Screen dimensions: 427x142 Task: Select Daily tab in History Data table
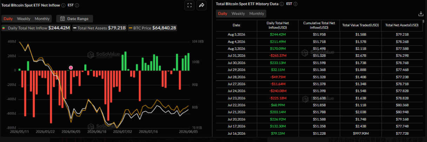223,14
